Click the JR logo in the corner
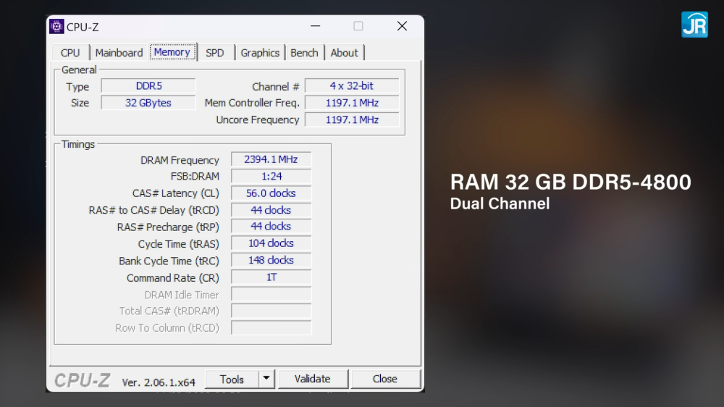This screenshot has width=724, height=407. 694,25
